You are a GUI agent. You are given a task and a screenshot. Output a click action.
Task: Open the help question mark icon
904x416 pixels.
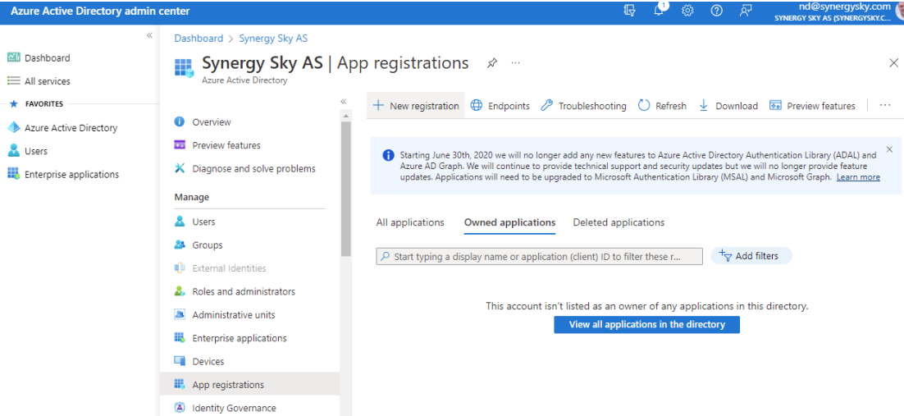click(717, 11)
